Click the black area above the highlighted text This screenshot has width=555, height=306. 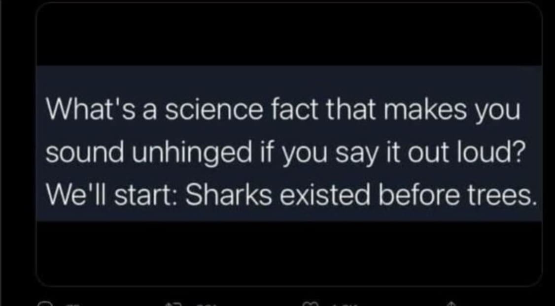pyautogui.click(x=289, y=34)
